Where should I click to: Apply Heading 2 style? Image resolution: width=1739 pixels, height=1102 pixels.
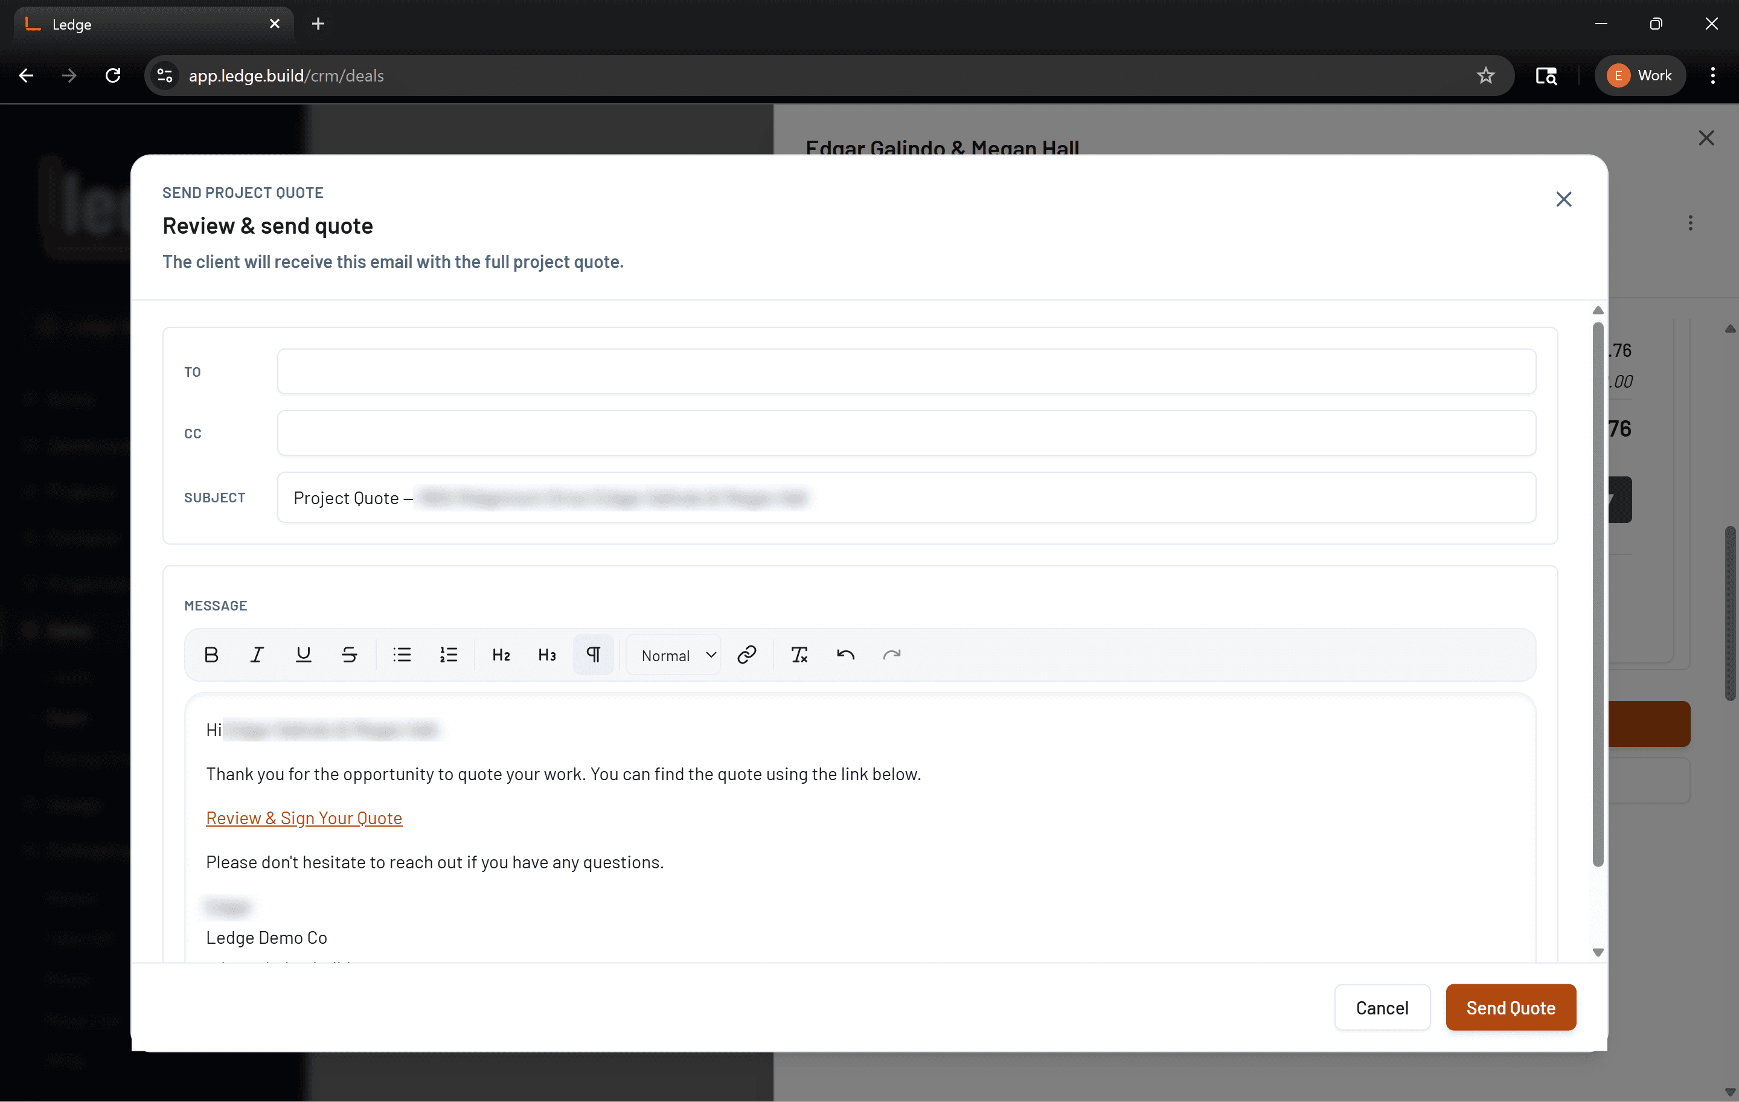tap(501, 655)
